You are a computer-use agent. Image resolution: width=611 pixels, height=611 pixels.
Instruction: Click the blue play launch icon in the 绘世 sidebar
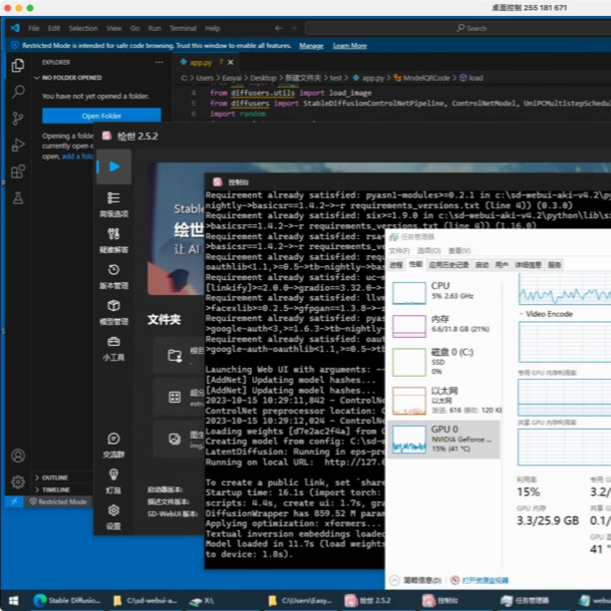(x=114, y=166)
